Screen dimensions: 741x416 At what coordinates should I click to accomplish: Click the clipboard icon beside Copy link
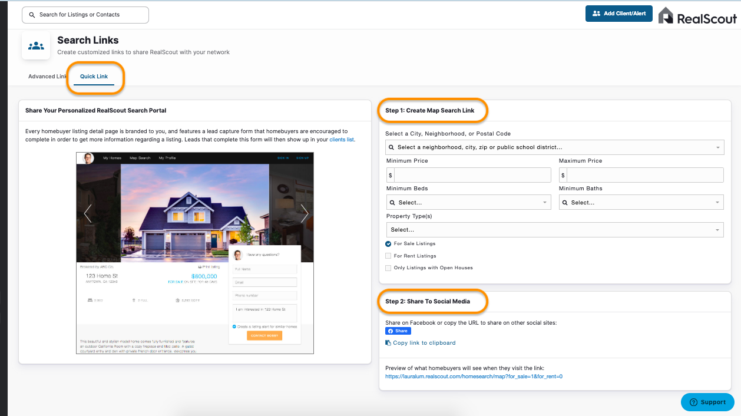coord(388,343)
